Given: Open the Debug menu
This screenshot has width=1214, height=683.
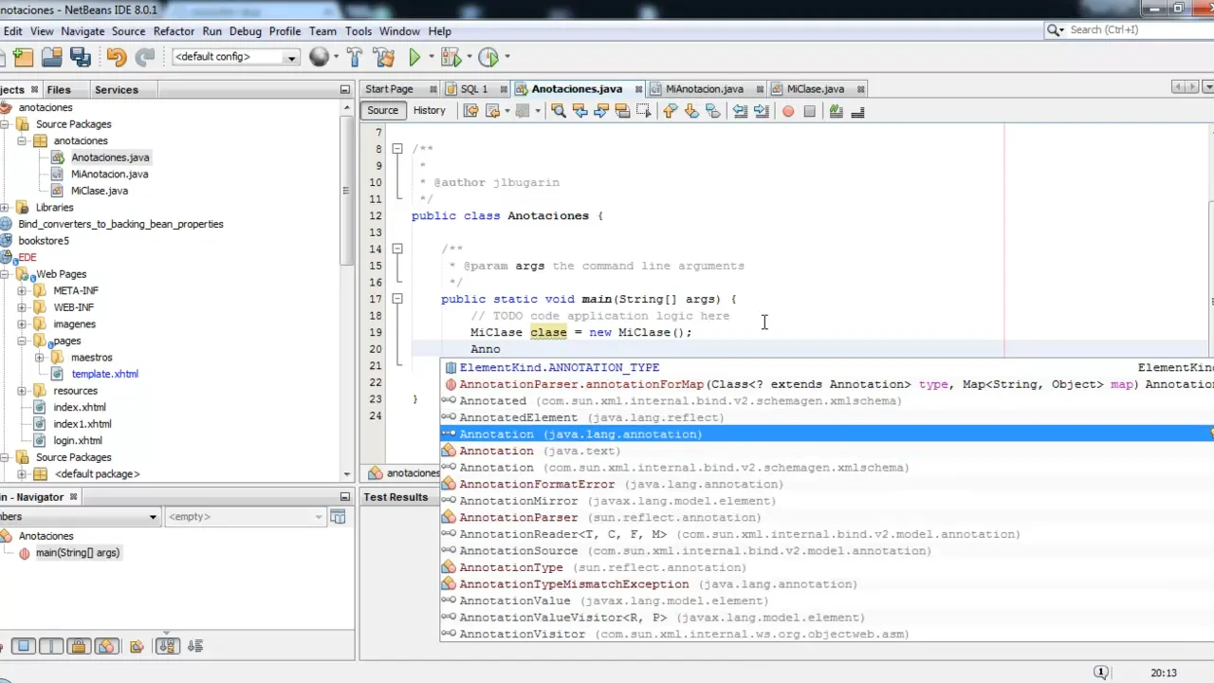Looking at the screenshot, I should pyautogui.click(x=245, y=30).
